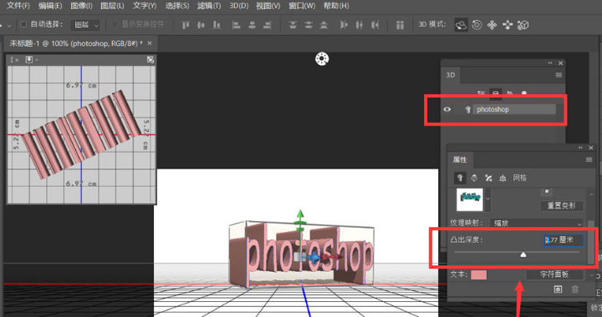Image resolution: width=602 pixels, height=317 pixels.
Task: Filter 3D panel by meshes
Action: (x=495, y=93)
